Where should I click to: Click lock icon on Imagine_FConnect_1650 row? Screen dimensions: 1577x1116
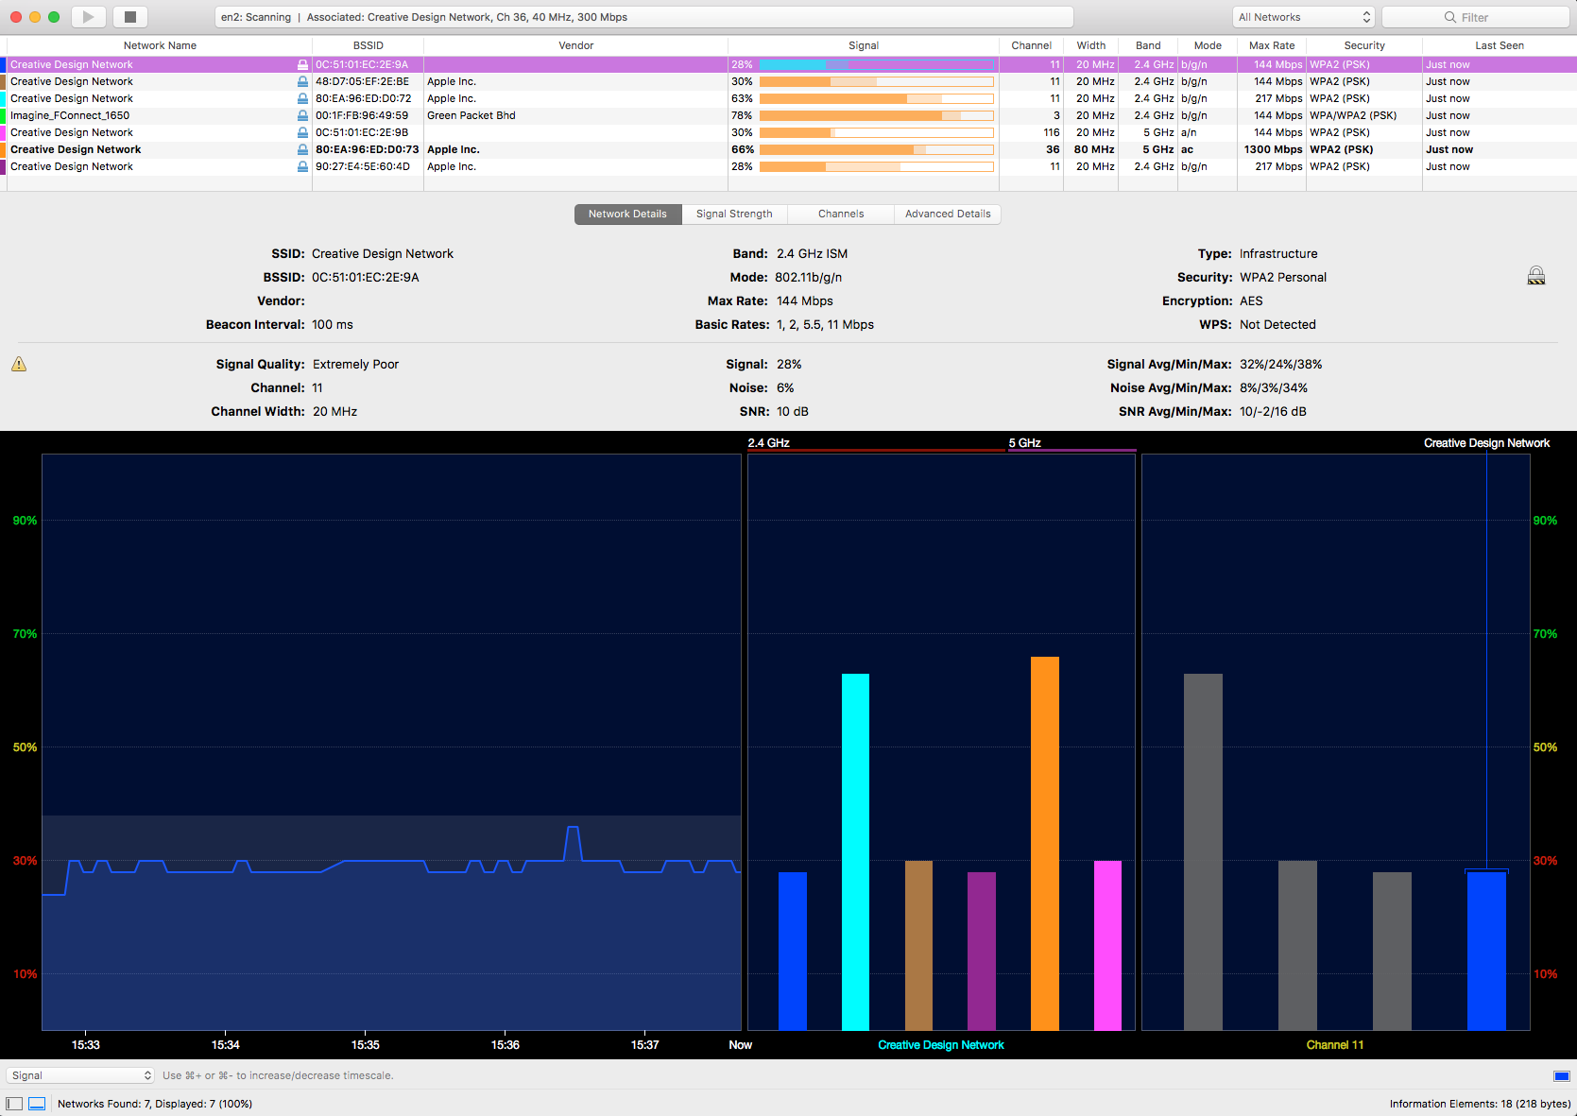point(302,115)
